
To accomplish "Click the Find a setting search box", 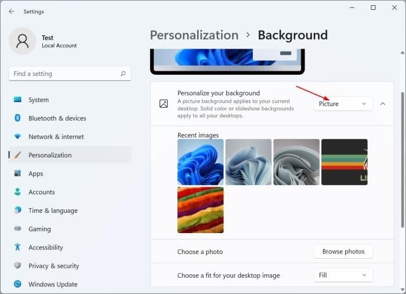I will point(70,74).
